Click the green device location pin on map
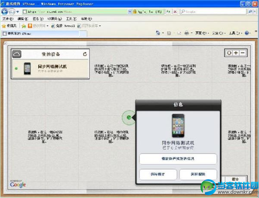Viewport: 259px width, 198px height. [x=129, y=118]
